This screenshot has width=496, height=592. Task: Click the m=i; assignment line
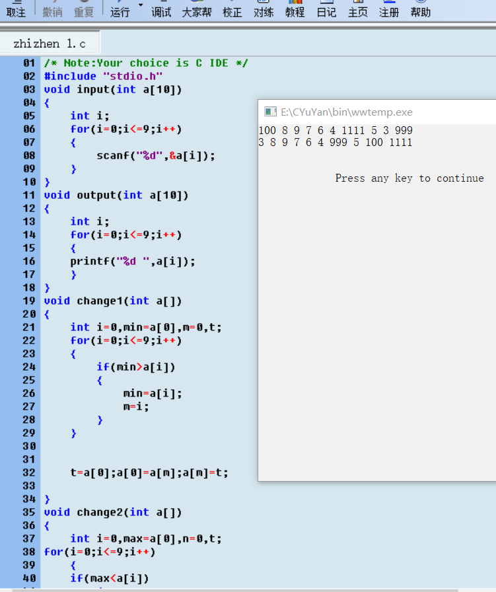[136, 406]
